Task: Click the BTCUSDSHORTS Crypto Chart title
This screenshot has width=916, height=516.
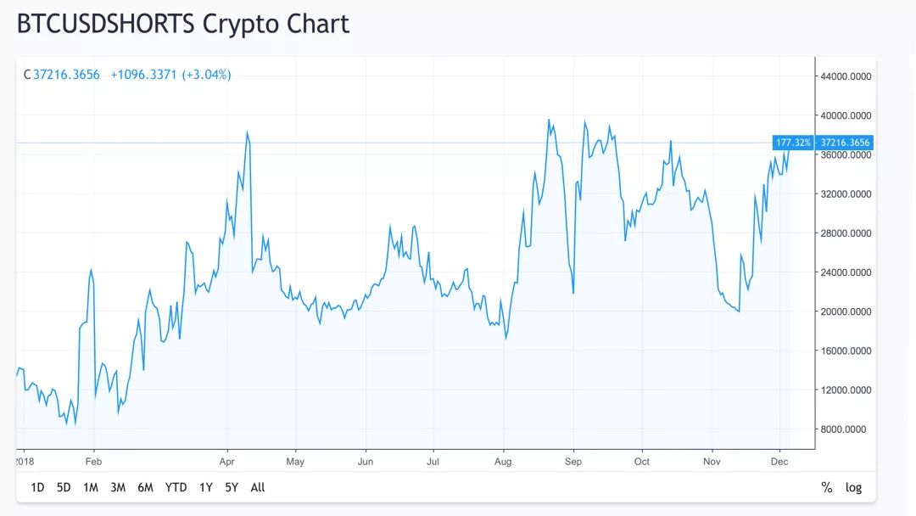Action: coord(183,24)
